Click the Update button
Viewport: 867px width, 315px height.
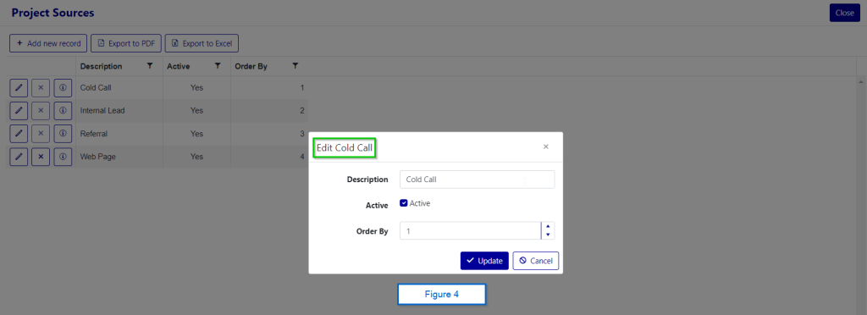tap(484, 261)
